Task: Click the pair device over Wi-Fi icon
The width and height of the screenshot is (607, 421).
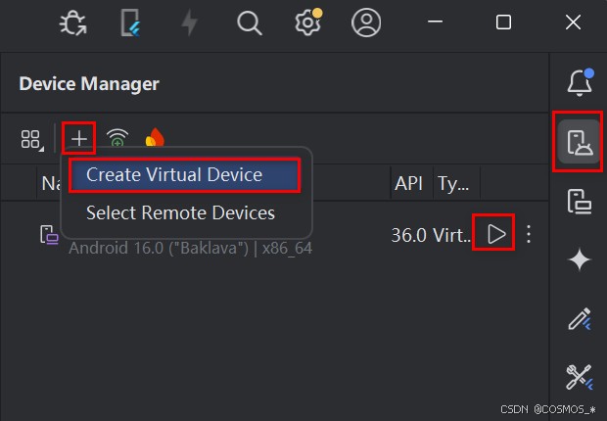Action: (x=118, y=139)
